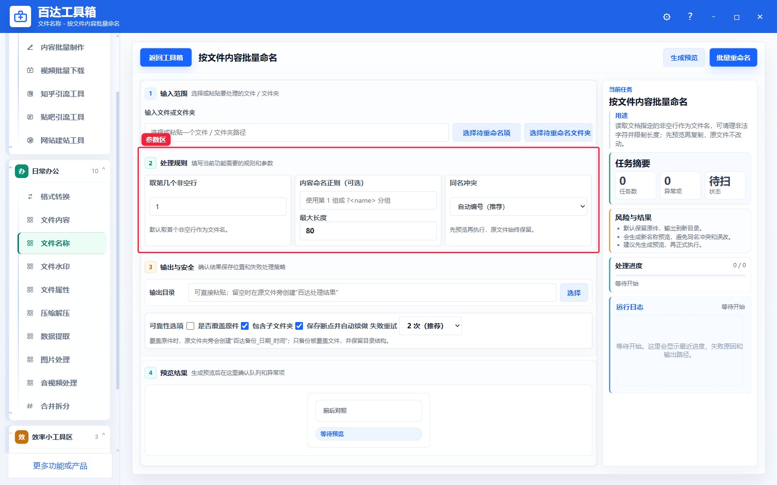This screenshot has width=777, height=485.
Task: Open the 同名冲突 自动编号 dropdown
Action: 518,207
